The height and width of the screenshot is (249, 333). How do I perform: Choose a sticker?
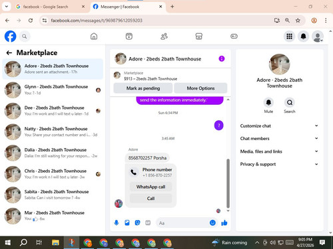[x=137, y=222]
